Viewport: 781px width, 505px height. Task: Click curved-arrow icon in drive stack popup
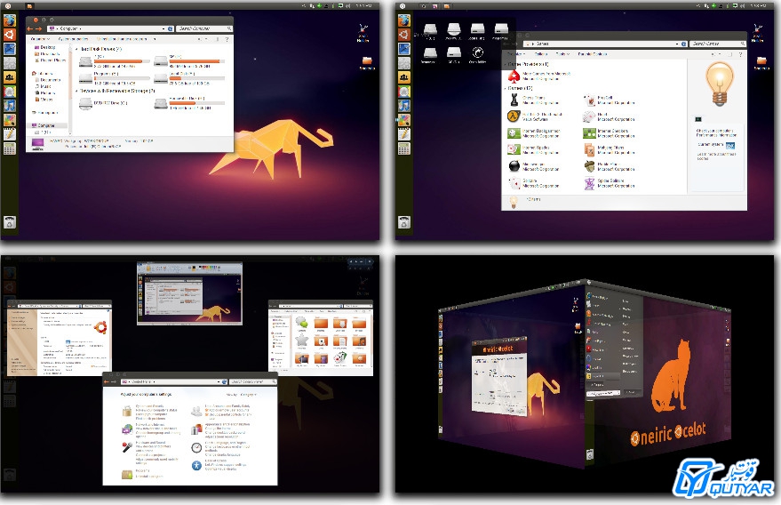pyautogui.click(x=478, y=52)
